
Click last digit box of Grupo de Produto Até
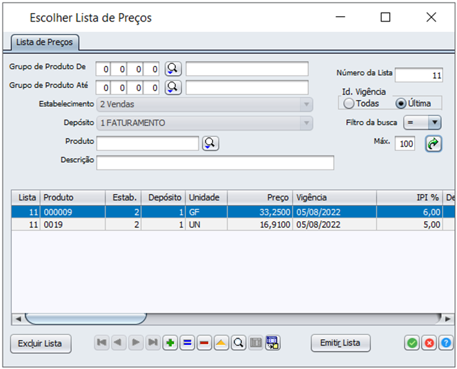click(x=152, y=88)
